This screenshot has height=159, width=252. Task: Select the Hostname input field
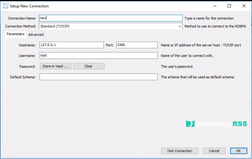point(71,45)
